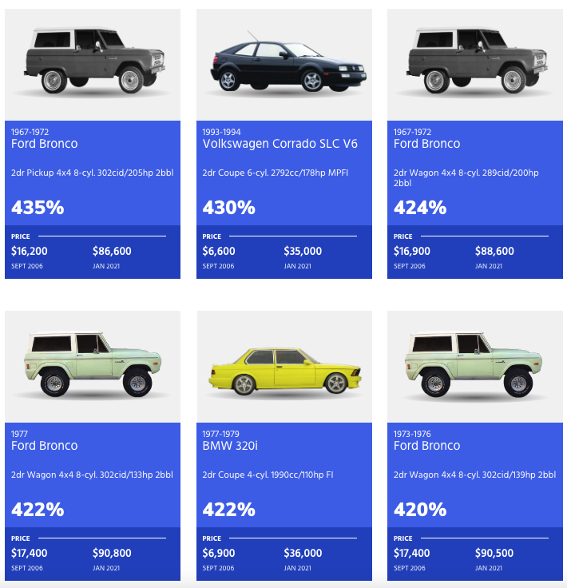Click the 422% figure on BMW 320i card
567x588 pixels.
(229, 510)
